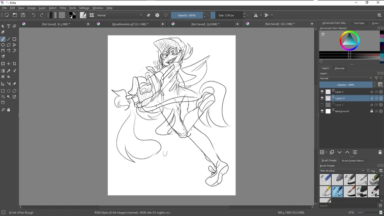Open the toolbar blending mode dropdown
Viewport: 384px width, 216px height.
click(x=120, y=15)
